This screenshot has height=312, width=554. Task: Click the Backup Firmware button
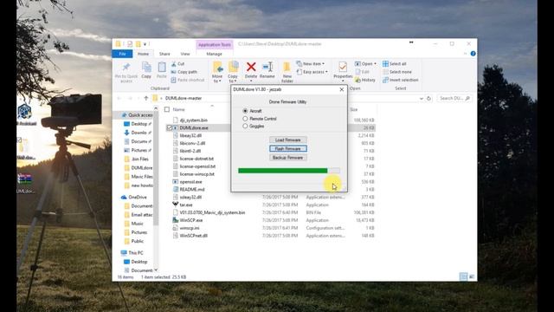pyautogui.click(x=288, y=158)
